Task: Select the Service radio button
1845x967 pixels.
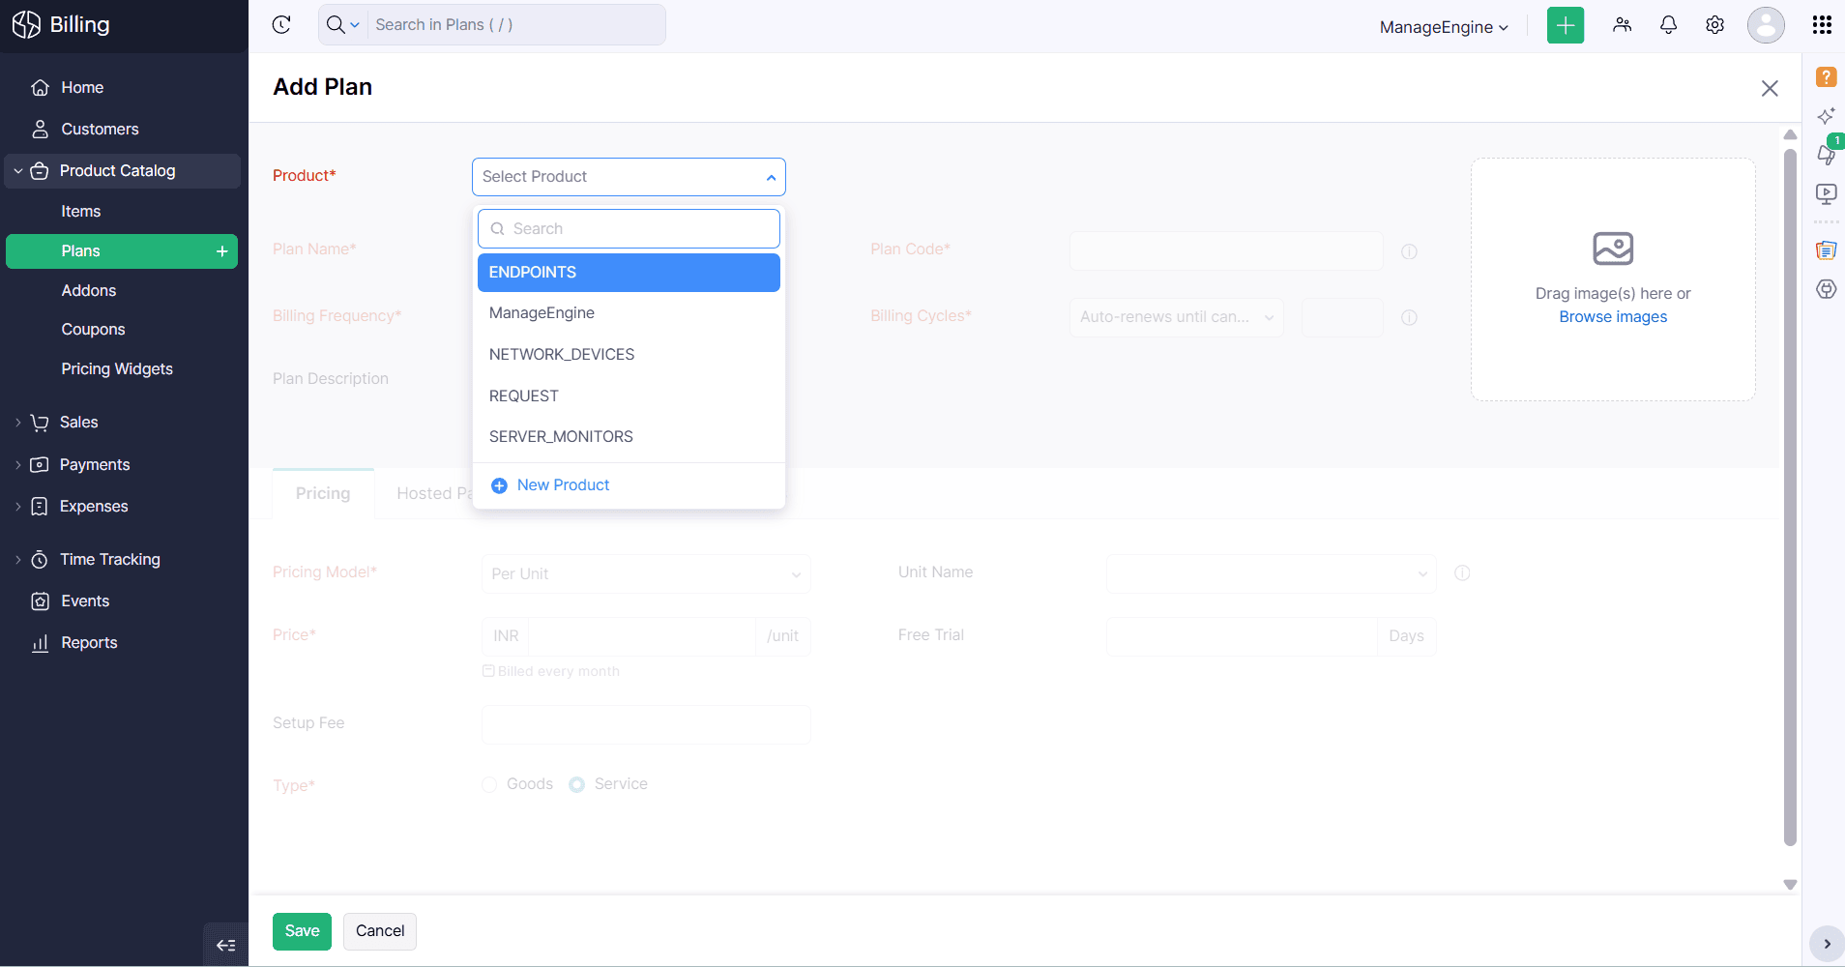Action: 576,785
